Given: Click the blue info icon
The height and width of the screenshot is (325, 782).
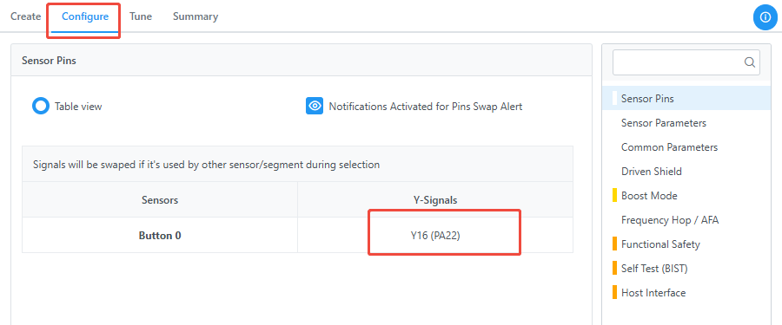Looking at the screenshot, I should pos(765,17).
